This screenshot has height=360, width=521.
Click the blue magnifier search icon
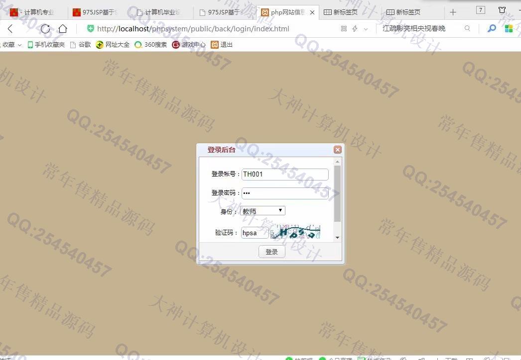coord(492,28)
